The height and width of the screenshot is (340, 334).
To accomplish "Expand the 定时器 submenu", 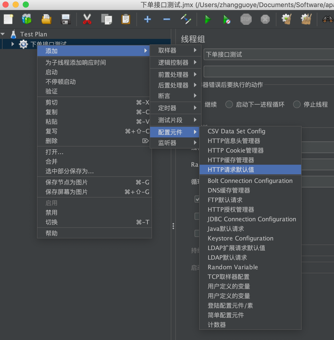I will point(176,108).
